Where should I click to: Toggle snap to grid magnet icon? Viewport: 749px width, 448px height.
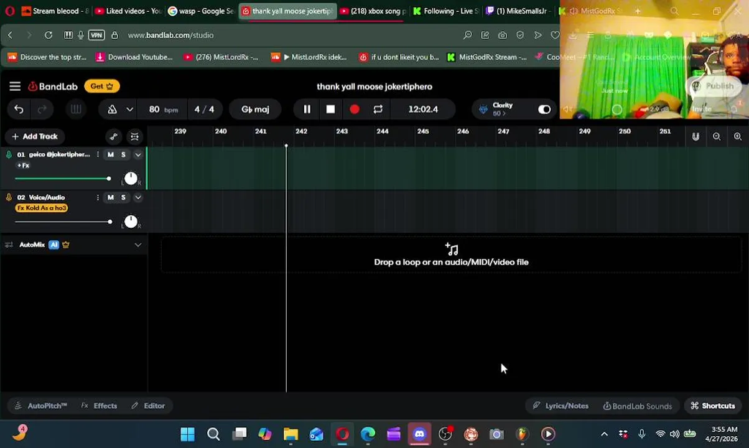(x=695, y=136)
